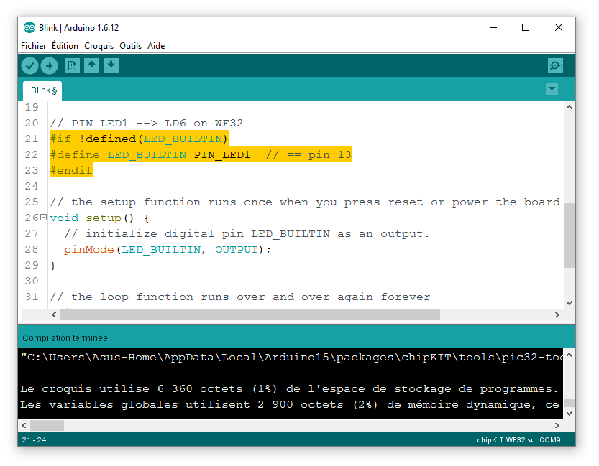This screenshot has height=466, width=599.
Task: Open the Outils menu
Action: tap(130, 46)
